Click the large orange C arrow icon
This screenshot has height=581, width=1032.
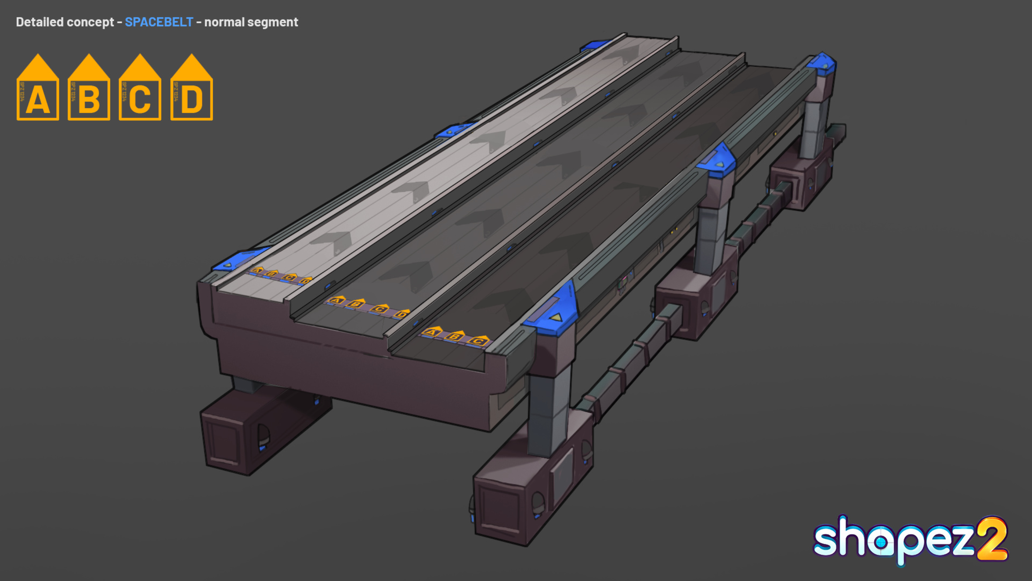coord(140,87)
